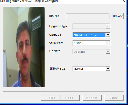The image size is (128, 105).
Task: Open the Upgrade Type dropdown arrow
Action: 108,26
